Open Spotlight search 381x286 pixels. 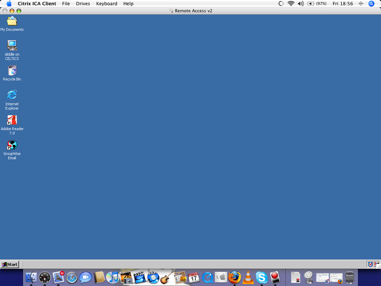(x=371, y=4)
